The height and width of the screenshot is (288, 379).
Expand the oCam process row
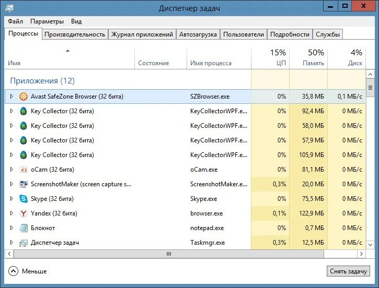(12, 170)
